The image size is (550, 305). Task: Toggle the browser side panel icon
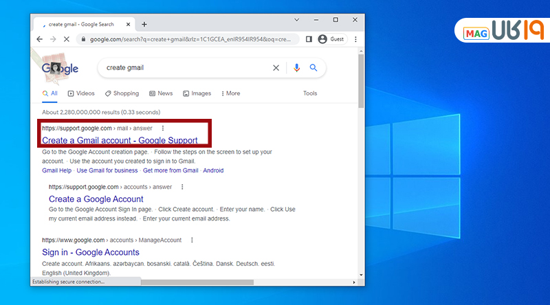[309, 39]
